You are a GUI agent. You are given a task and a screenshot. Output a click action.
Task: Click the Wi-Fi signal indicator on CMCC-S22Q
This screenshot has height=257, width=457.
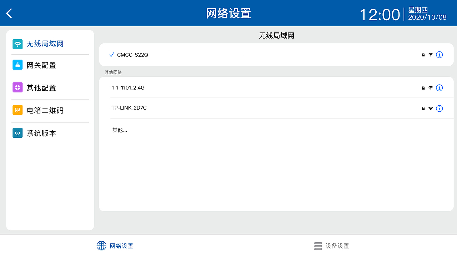[431, 55]
